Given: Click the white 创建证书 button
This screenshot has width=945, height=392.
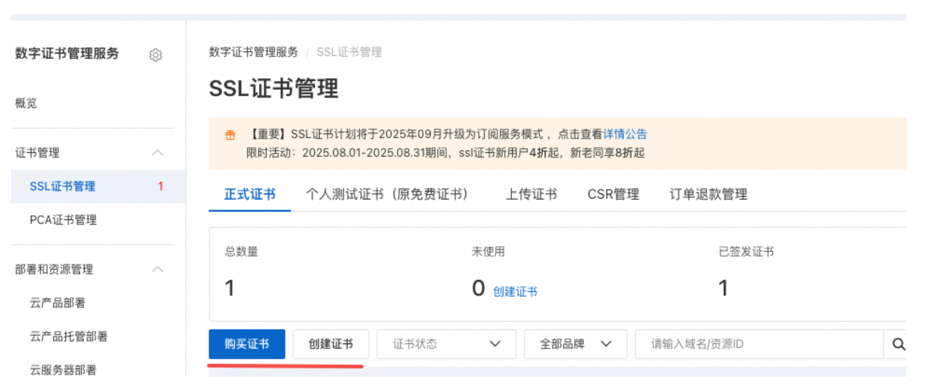Looking at the screenshot, I should 331,344.
